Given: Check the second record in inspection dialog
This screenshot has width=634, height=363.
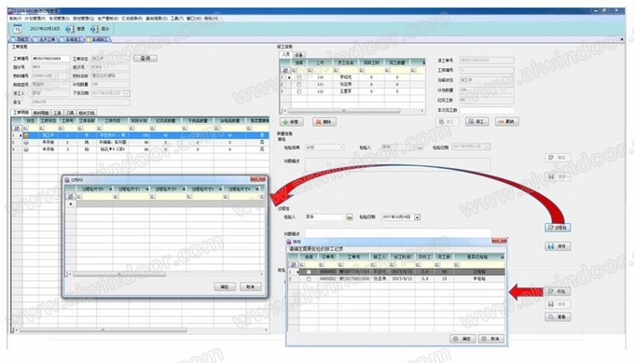Looking at the screenshot, I should click(x=309, y=279).
